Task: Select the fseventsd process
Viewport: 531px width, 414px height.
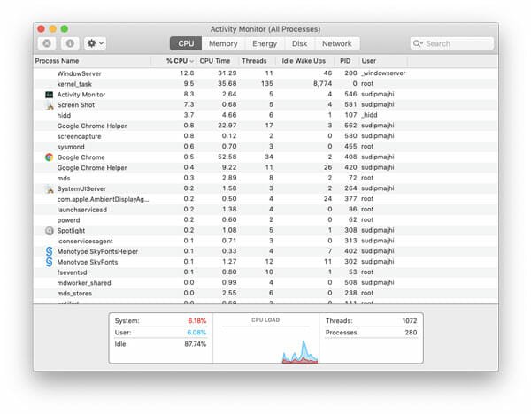Action: pyautogui.click(x=265, y=272)
